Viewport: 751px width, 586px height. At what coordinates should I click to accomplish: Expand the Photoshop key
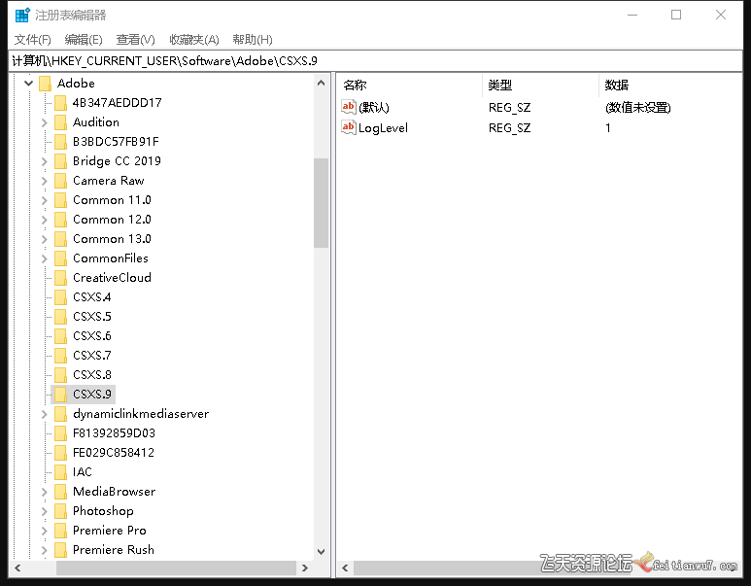(x=45, y=511)
